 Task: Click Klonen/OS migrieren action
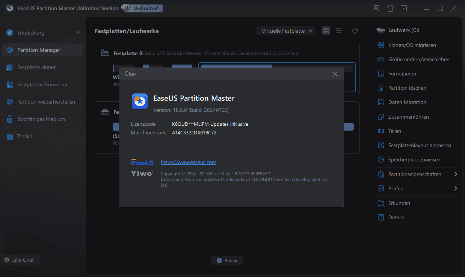coord(412,45)
